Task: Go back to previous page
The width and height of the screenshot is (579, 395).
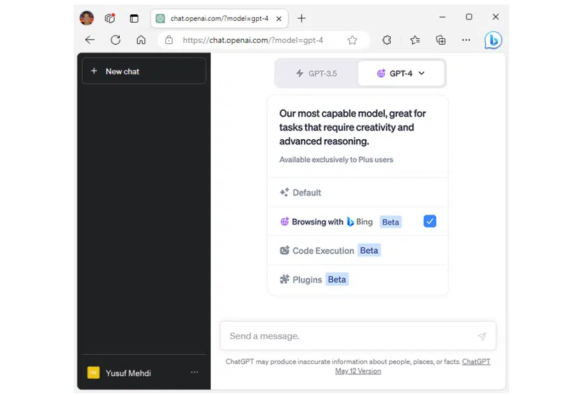Action: tap(90, 40)
